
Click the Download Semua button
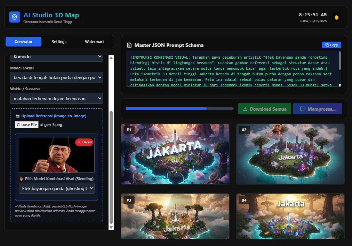[265, 109]
